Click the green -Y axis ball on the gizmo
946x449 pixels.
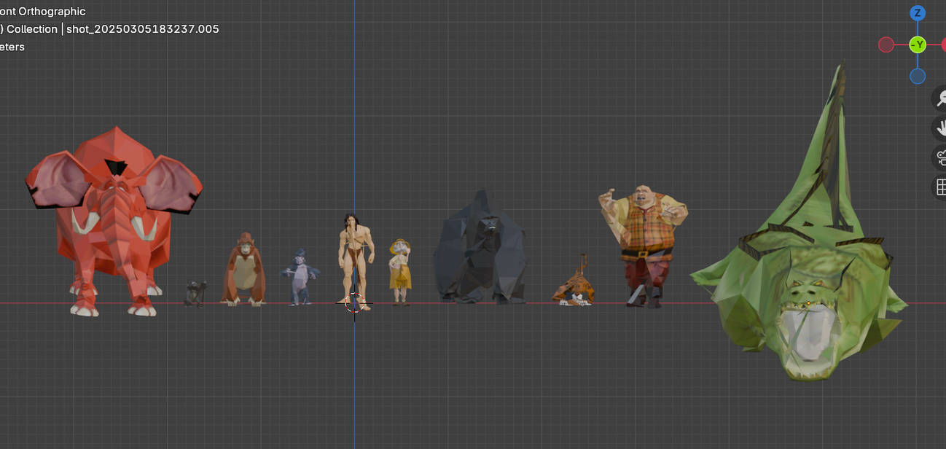point(917,44)
